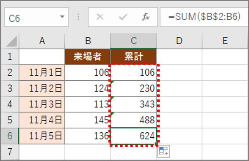Click the Select All corner triangle
Screen dimensions: 249x161
(11, 41)
